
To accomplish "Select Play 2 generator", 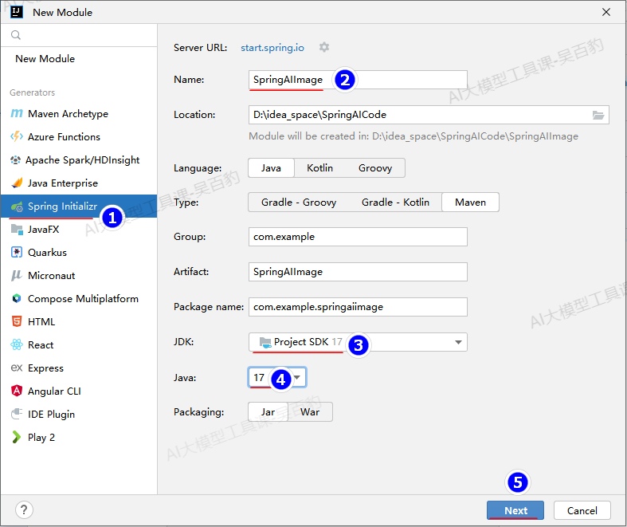I will click(79, 437).
